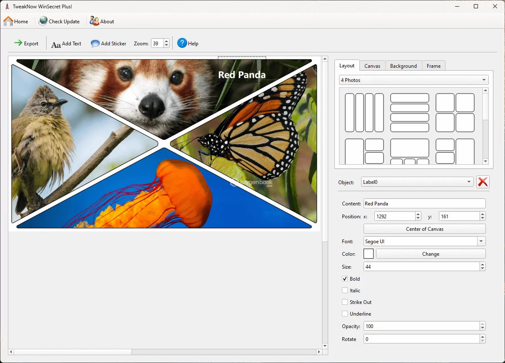This screenshot has width=505, height=363.
Task: Enable the Italic checkbox
Action: [x=345, y=291]
